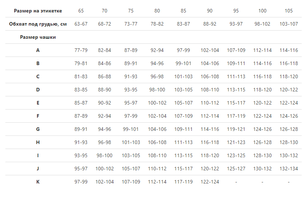
Task: Click 98-100 in cup I row
Action: [104, 155]
